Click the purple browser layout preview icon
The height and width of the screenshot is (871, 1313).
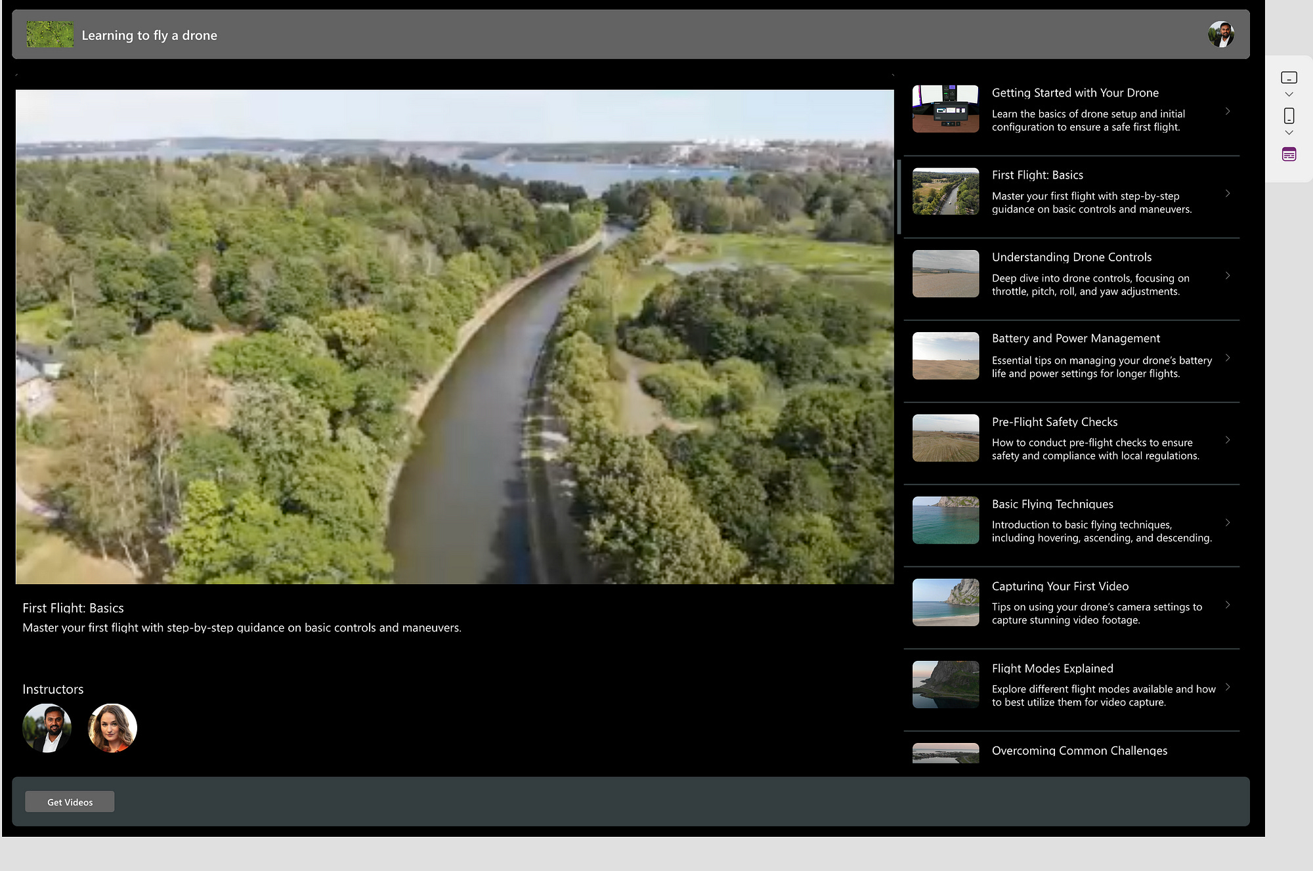[x=1289, y=154]
